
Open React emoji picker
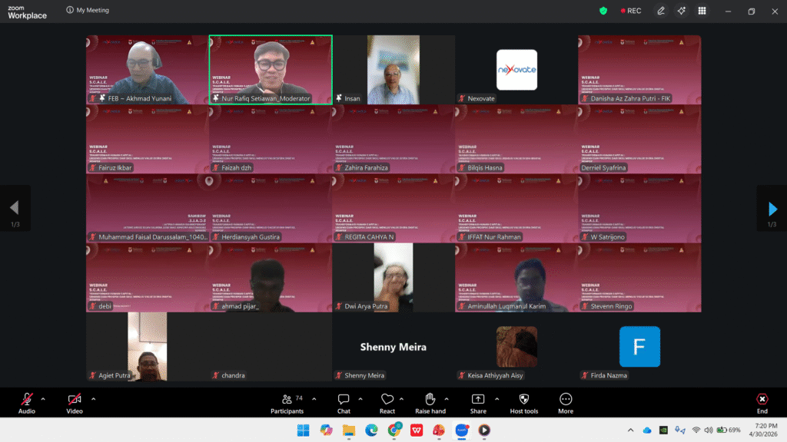[387, 403]
